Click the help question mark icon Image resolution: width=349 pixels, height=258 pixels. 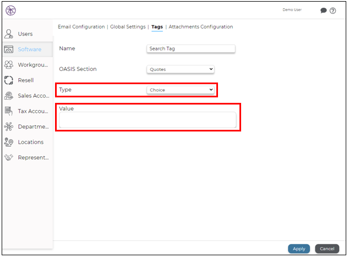[x=333, y=10]
